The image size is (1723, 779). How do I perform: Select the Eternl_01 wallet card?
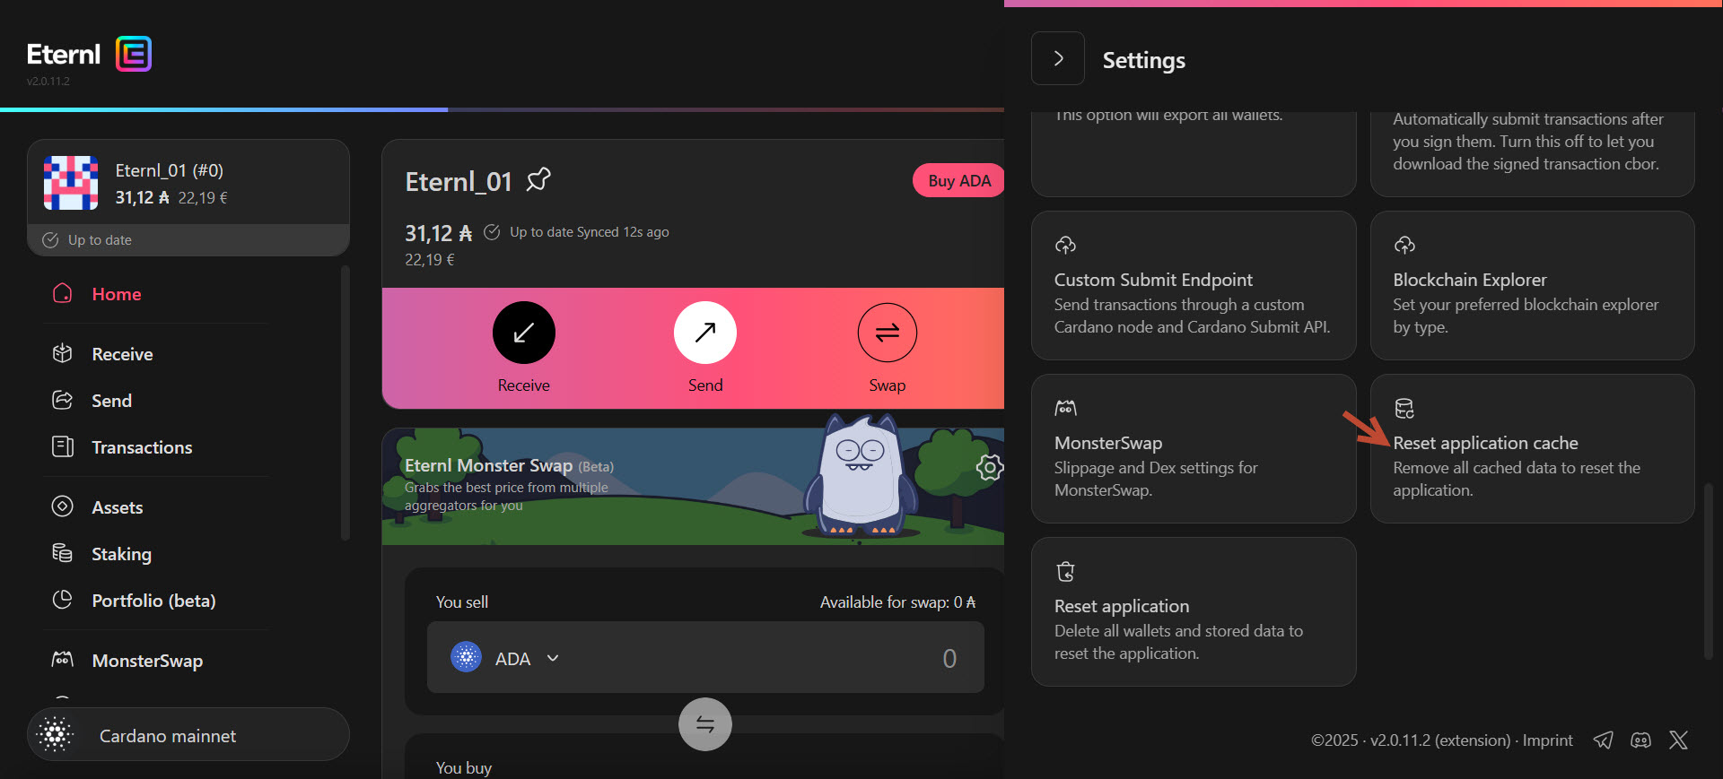[188, 184]
